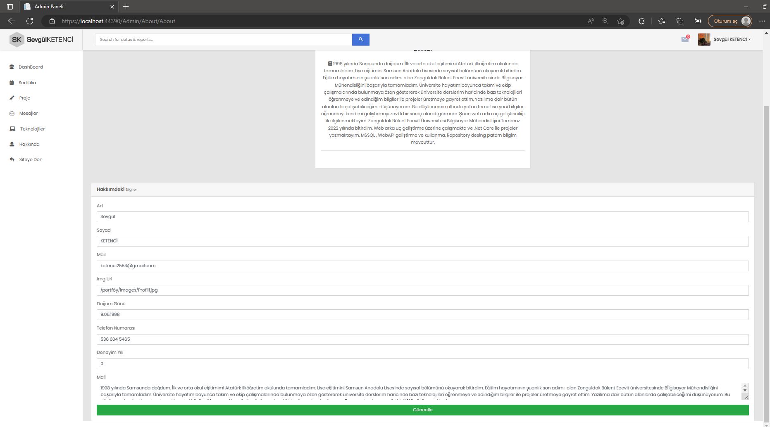770x427 pixels.
Task: Open browser settings three-dots menu
Action: [x=762, y=21]
